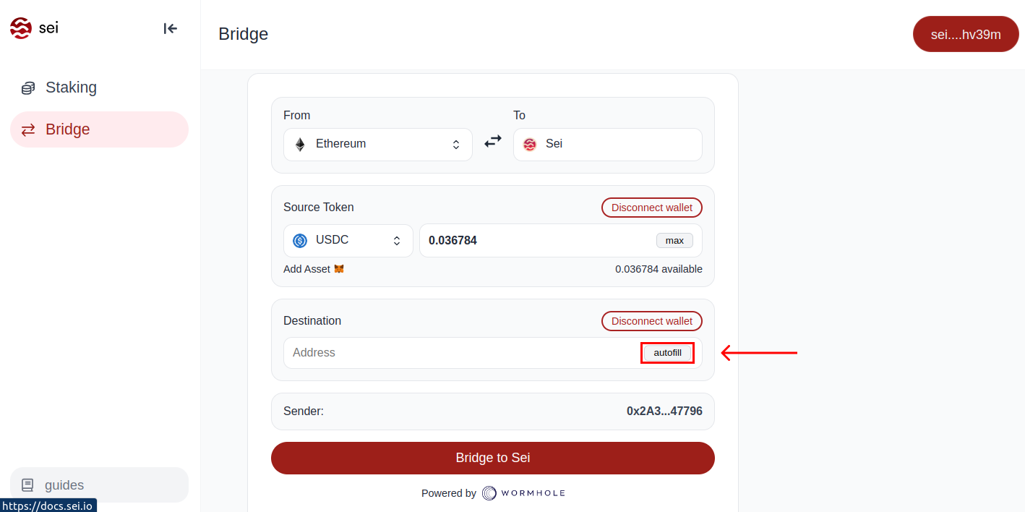Click the Sei logo in sidebar
The image size is (1025, 512).
[x=21, y=28]
